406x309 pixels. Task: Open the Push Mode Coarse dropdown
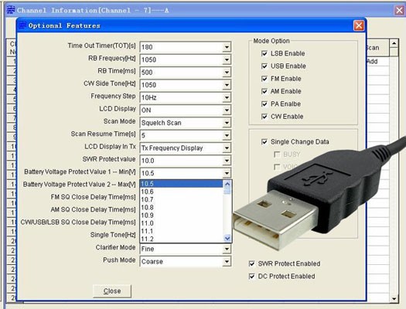click(x=227, y=261)
